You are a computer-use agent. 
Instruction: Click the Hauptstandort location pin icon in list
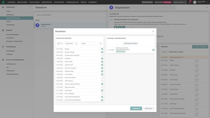(37, 25)
